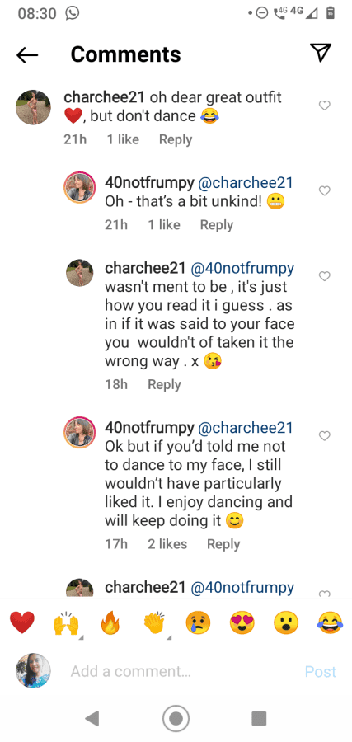This screenshot has height=742, width=352.
Task: Insert the fire quick emoji
Action: click(x=110, y=622)
